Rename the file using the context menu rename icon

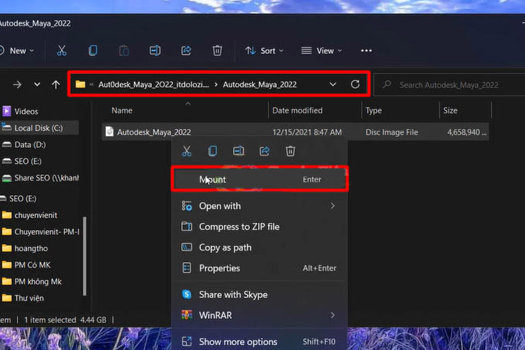[239, 151]
